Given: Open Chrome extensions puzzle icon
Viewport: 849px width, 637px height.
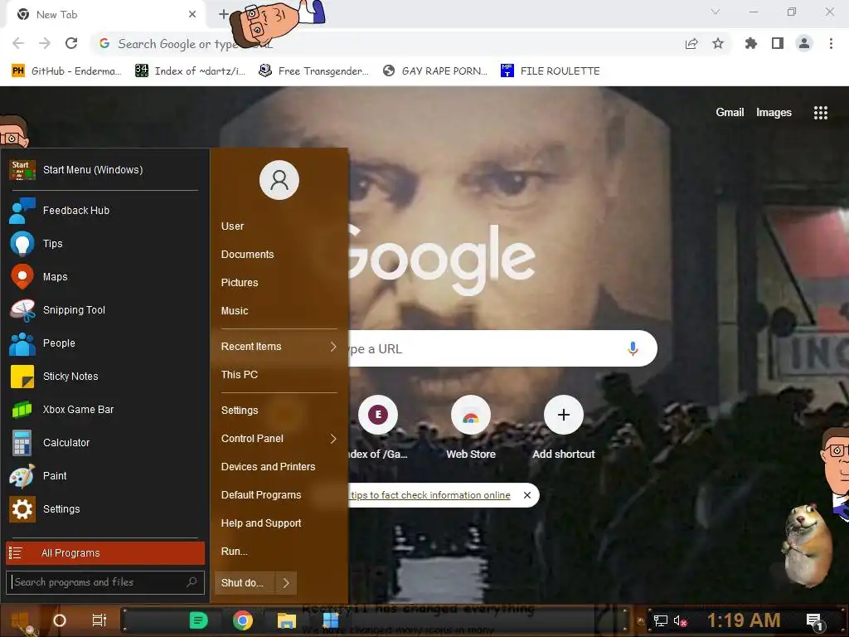Looking at the screenshot, I should pyautogui.click(x=751, y=43).
